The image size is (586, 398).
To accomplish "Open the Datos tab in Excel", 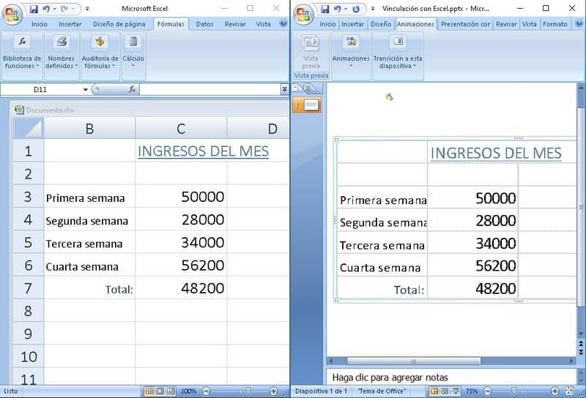I will click(204, 24).
